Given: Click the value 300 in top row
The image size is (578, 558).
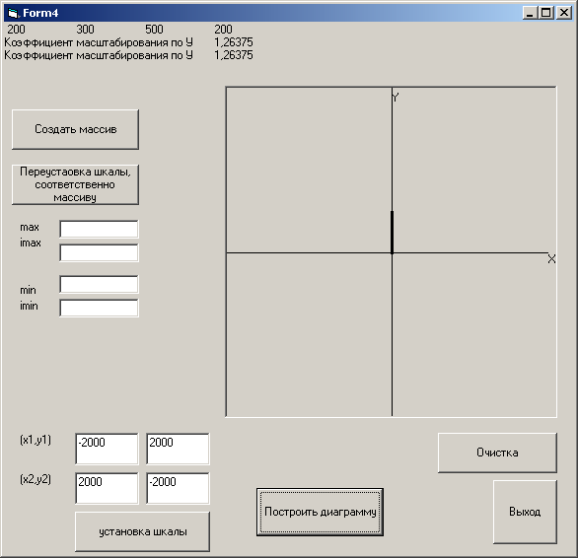Looking at the screenshot, I should tap(85, 30).
